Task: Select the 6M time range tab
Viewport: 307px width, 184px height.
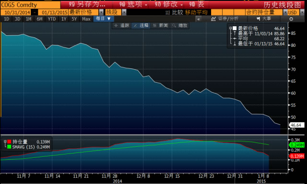Action: click(x=39, y=19)
